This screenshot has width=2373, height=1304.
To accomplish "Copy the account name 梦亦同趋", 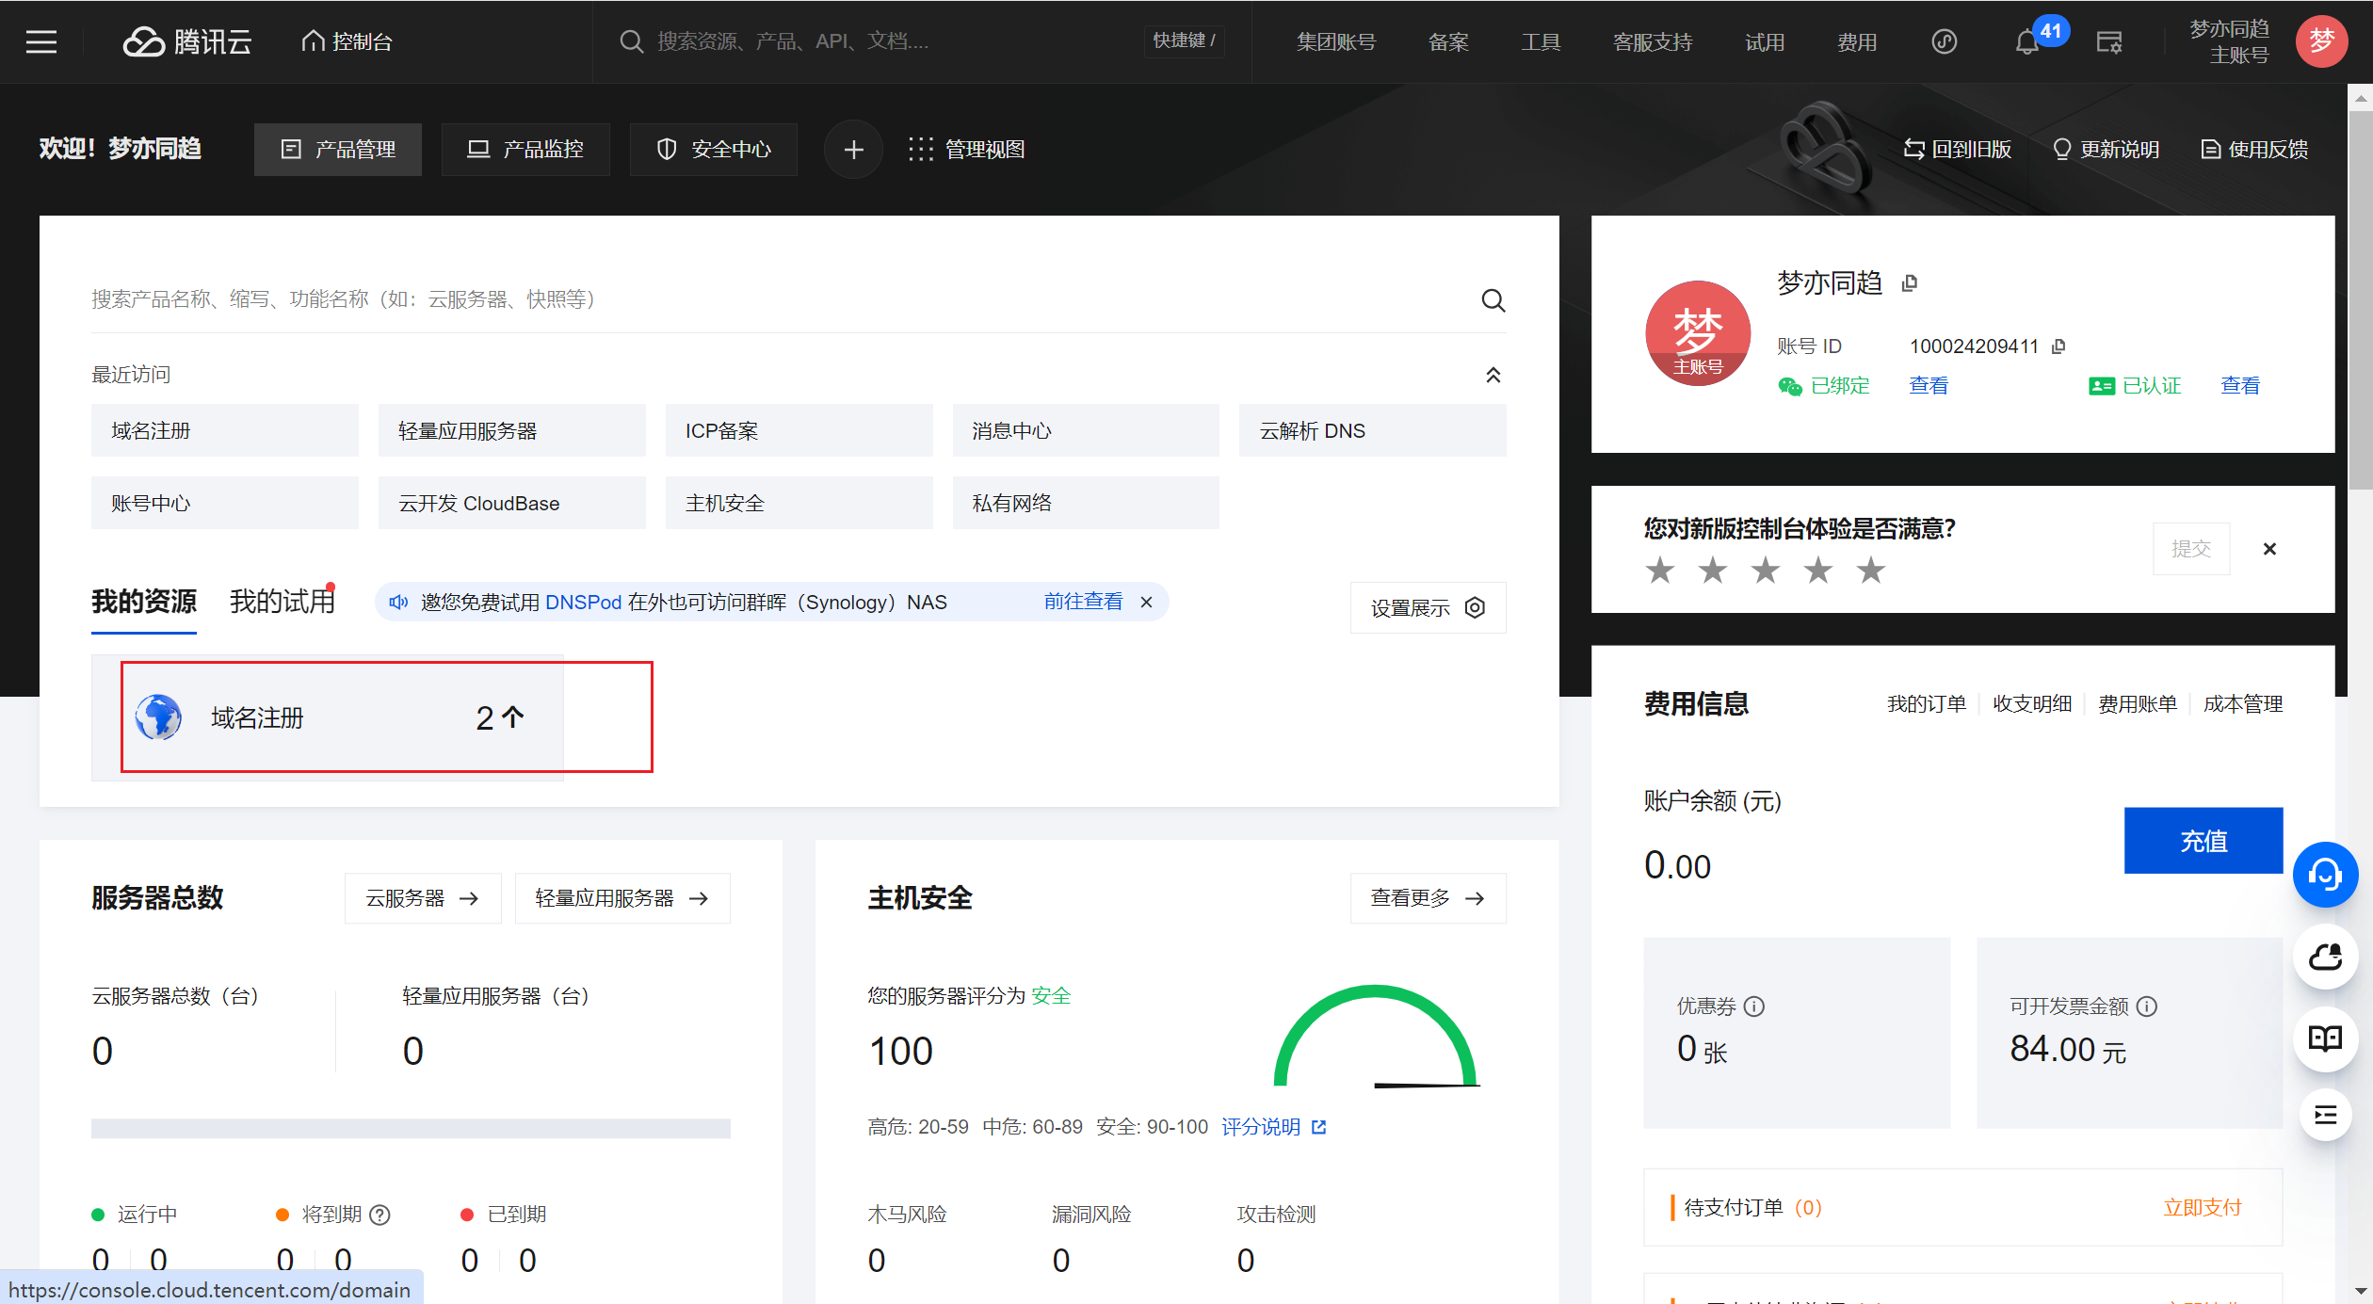I will pyautogui.click(x=1910, y=283).
